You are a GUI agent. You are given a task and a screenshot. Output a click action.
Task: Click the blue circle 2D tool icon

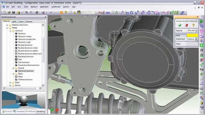tap(131, 12)
